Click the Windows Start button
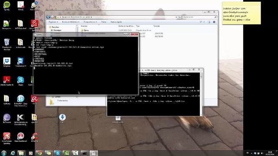278x156 pixels. [4, 153]
